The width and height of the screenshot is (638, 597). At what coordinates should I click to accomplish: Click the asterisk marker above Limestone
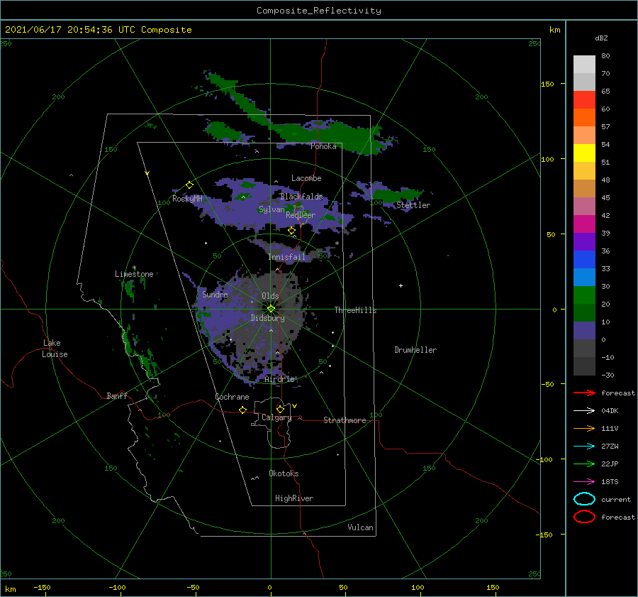coord(134,268)
